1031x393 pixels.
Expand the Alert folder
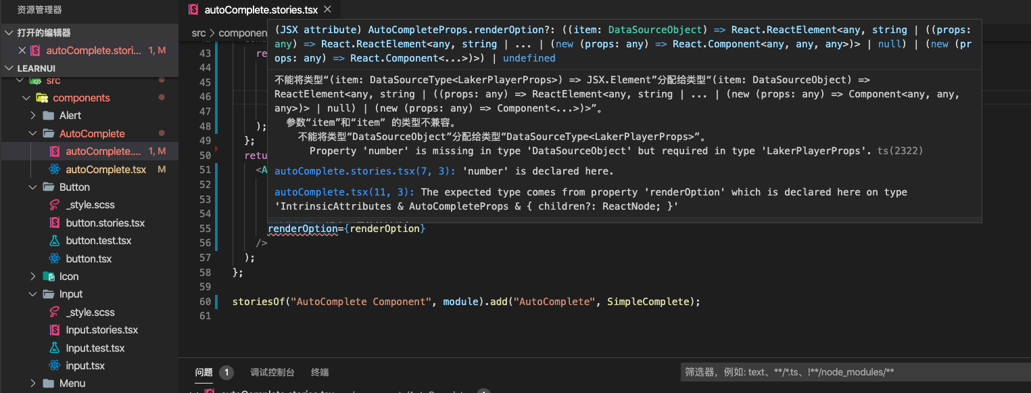(x=34, y=116)
